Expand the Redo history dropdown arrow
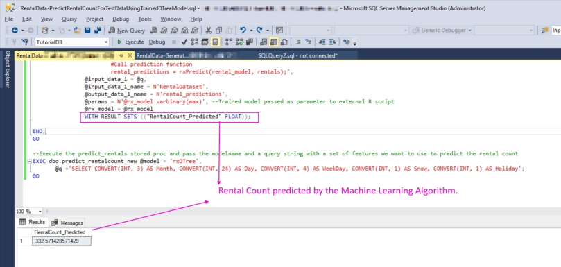Viewport: 561px width, 267px height. (267, 31)
